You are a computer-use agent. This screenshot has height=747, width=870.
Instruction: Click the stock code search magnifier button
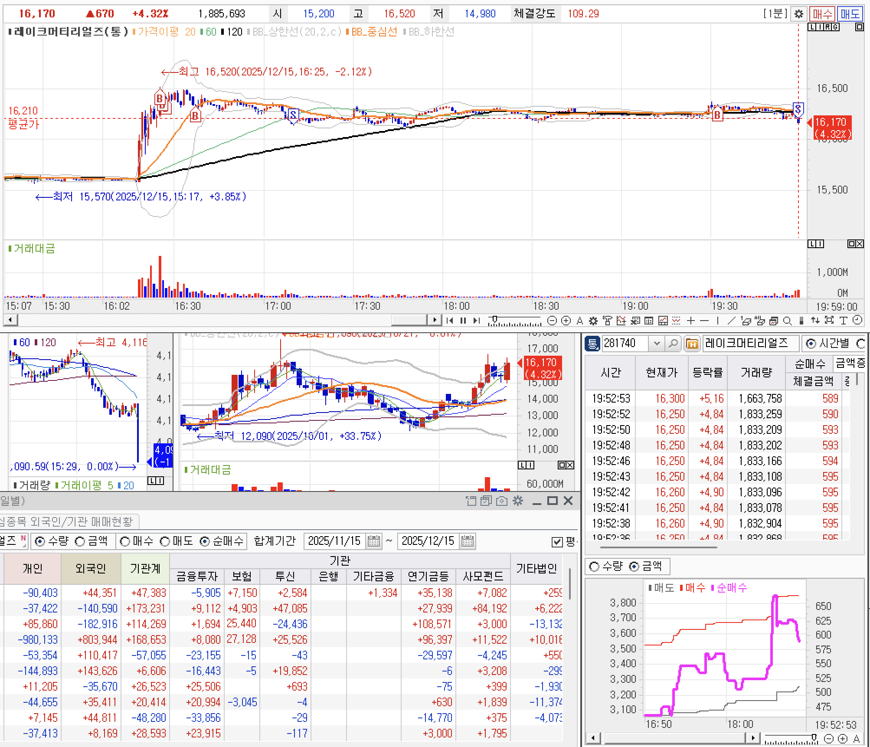coord(673,344)
